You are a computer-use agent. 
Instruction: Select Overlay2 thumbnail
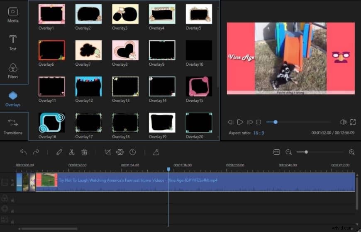coord(88,14)
